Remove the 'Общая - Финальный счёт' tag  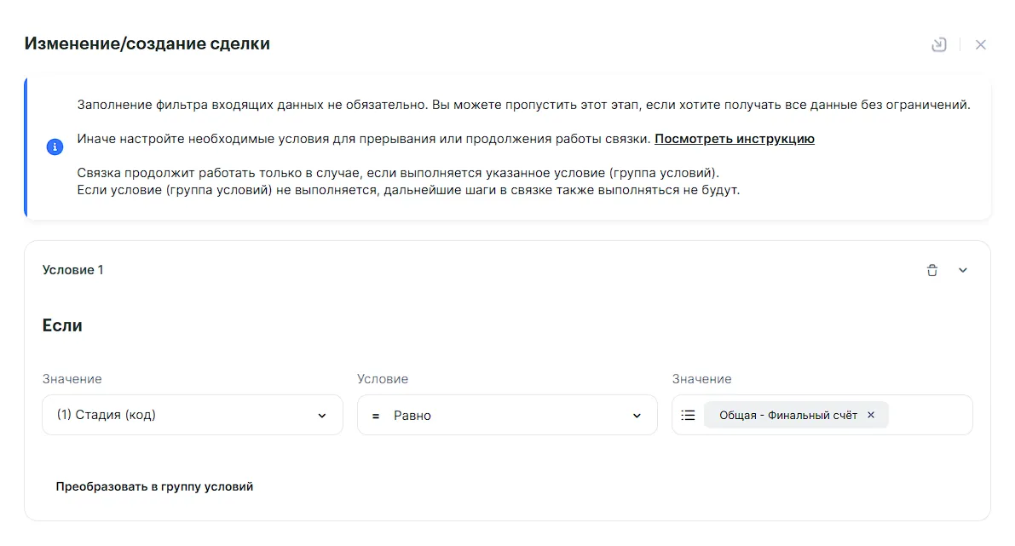point(871,415)
